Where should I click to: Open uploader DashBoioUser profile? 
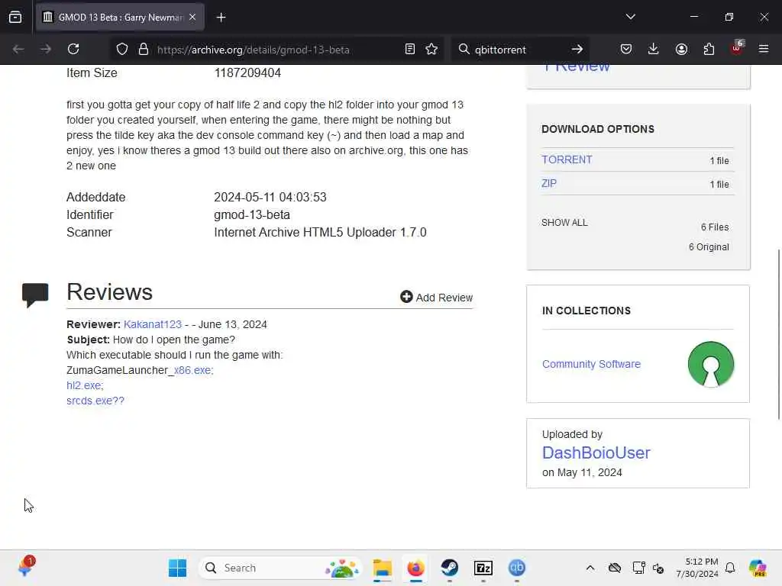(x=596, y=453)
